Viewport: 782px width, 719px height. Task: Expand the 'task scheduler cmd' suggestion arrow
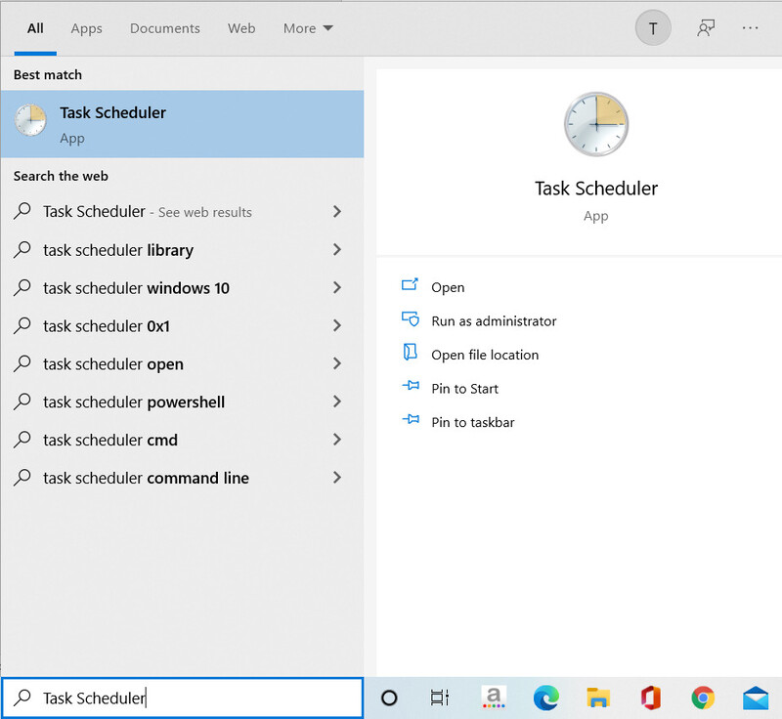[x=337, y=440]
